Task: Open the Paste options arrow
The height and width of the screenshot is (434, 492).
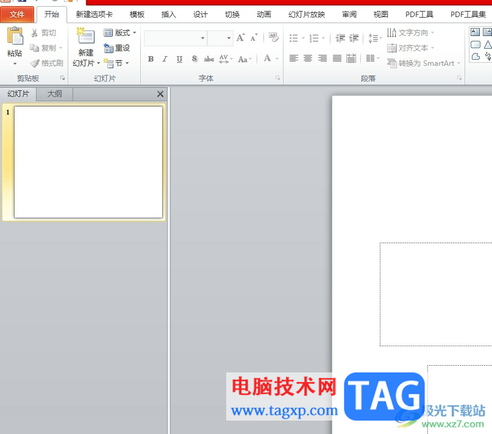Action: coord(15,64)
